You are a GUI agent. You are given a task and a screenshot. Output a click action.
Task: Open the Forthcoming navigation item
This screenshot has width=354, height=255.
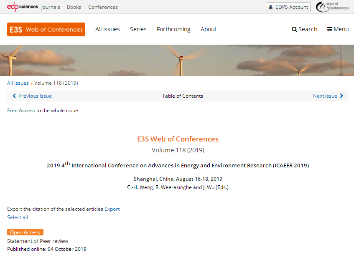pos(173,29)
